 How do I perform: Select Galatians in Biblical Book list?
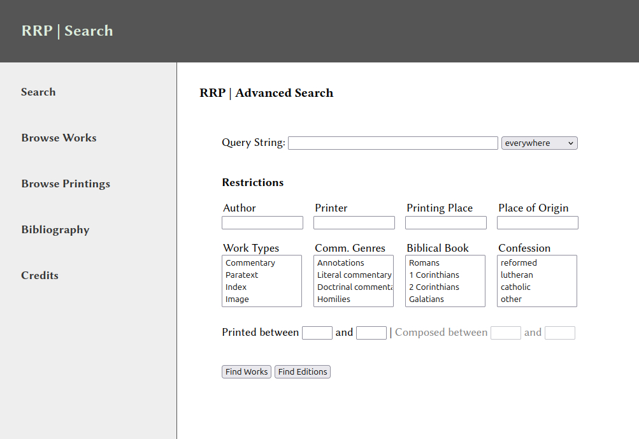[426, 299]
